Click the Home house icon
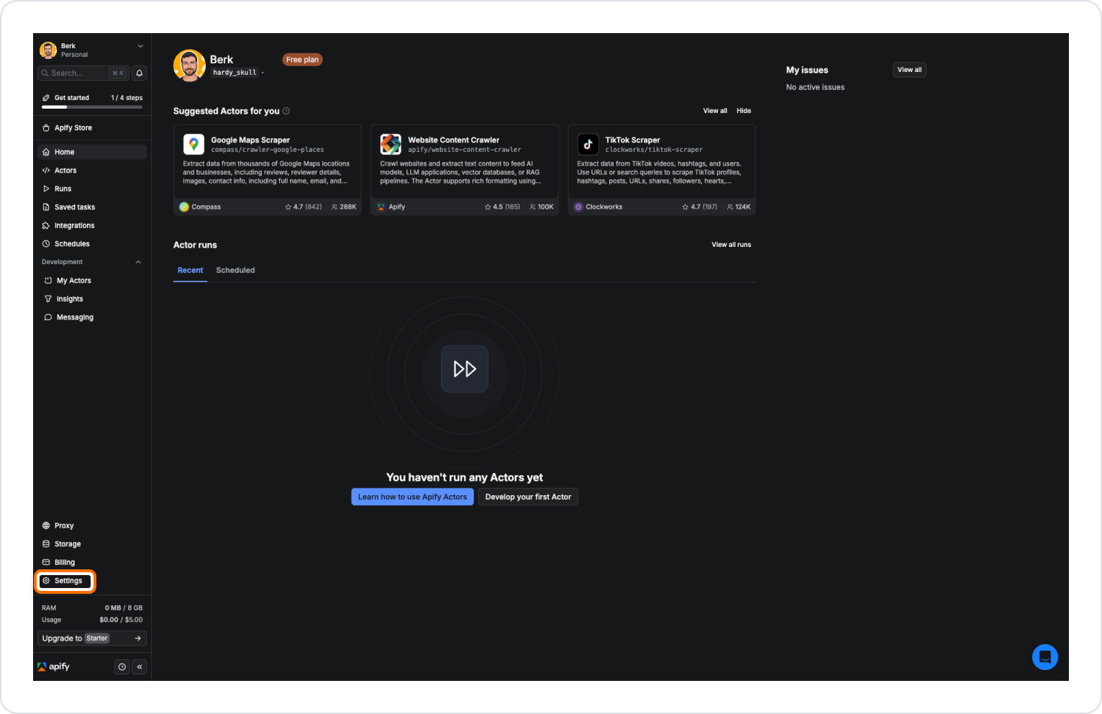Image resolution: width=1102 pixels, height=714 pixels. [x=46, y=152]
